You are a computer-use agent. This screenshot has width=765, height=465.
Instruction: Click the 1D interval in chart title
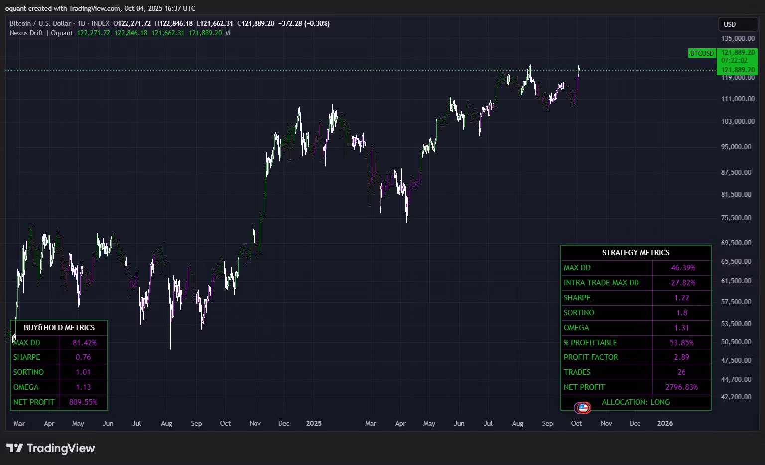81,23
